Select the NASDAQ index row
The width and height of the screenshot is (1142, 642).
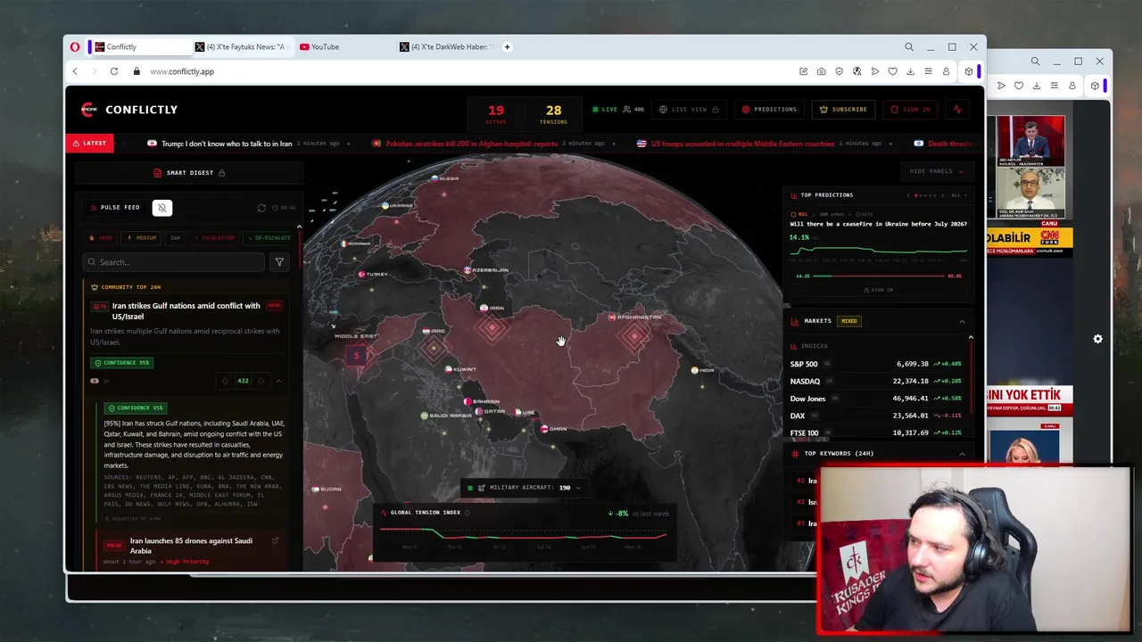tap(876, 381)
